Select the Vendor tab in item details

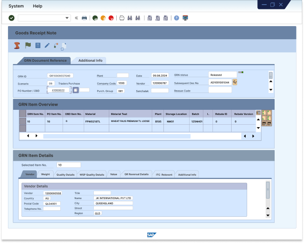point(30,174)
